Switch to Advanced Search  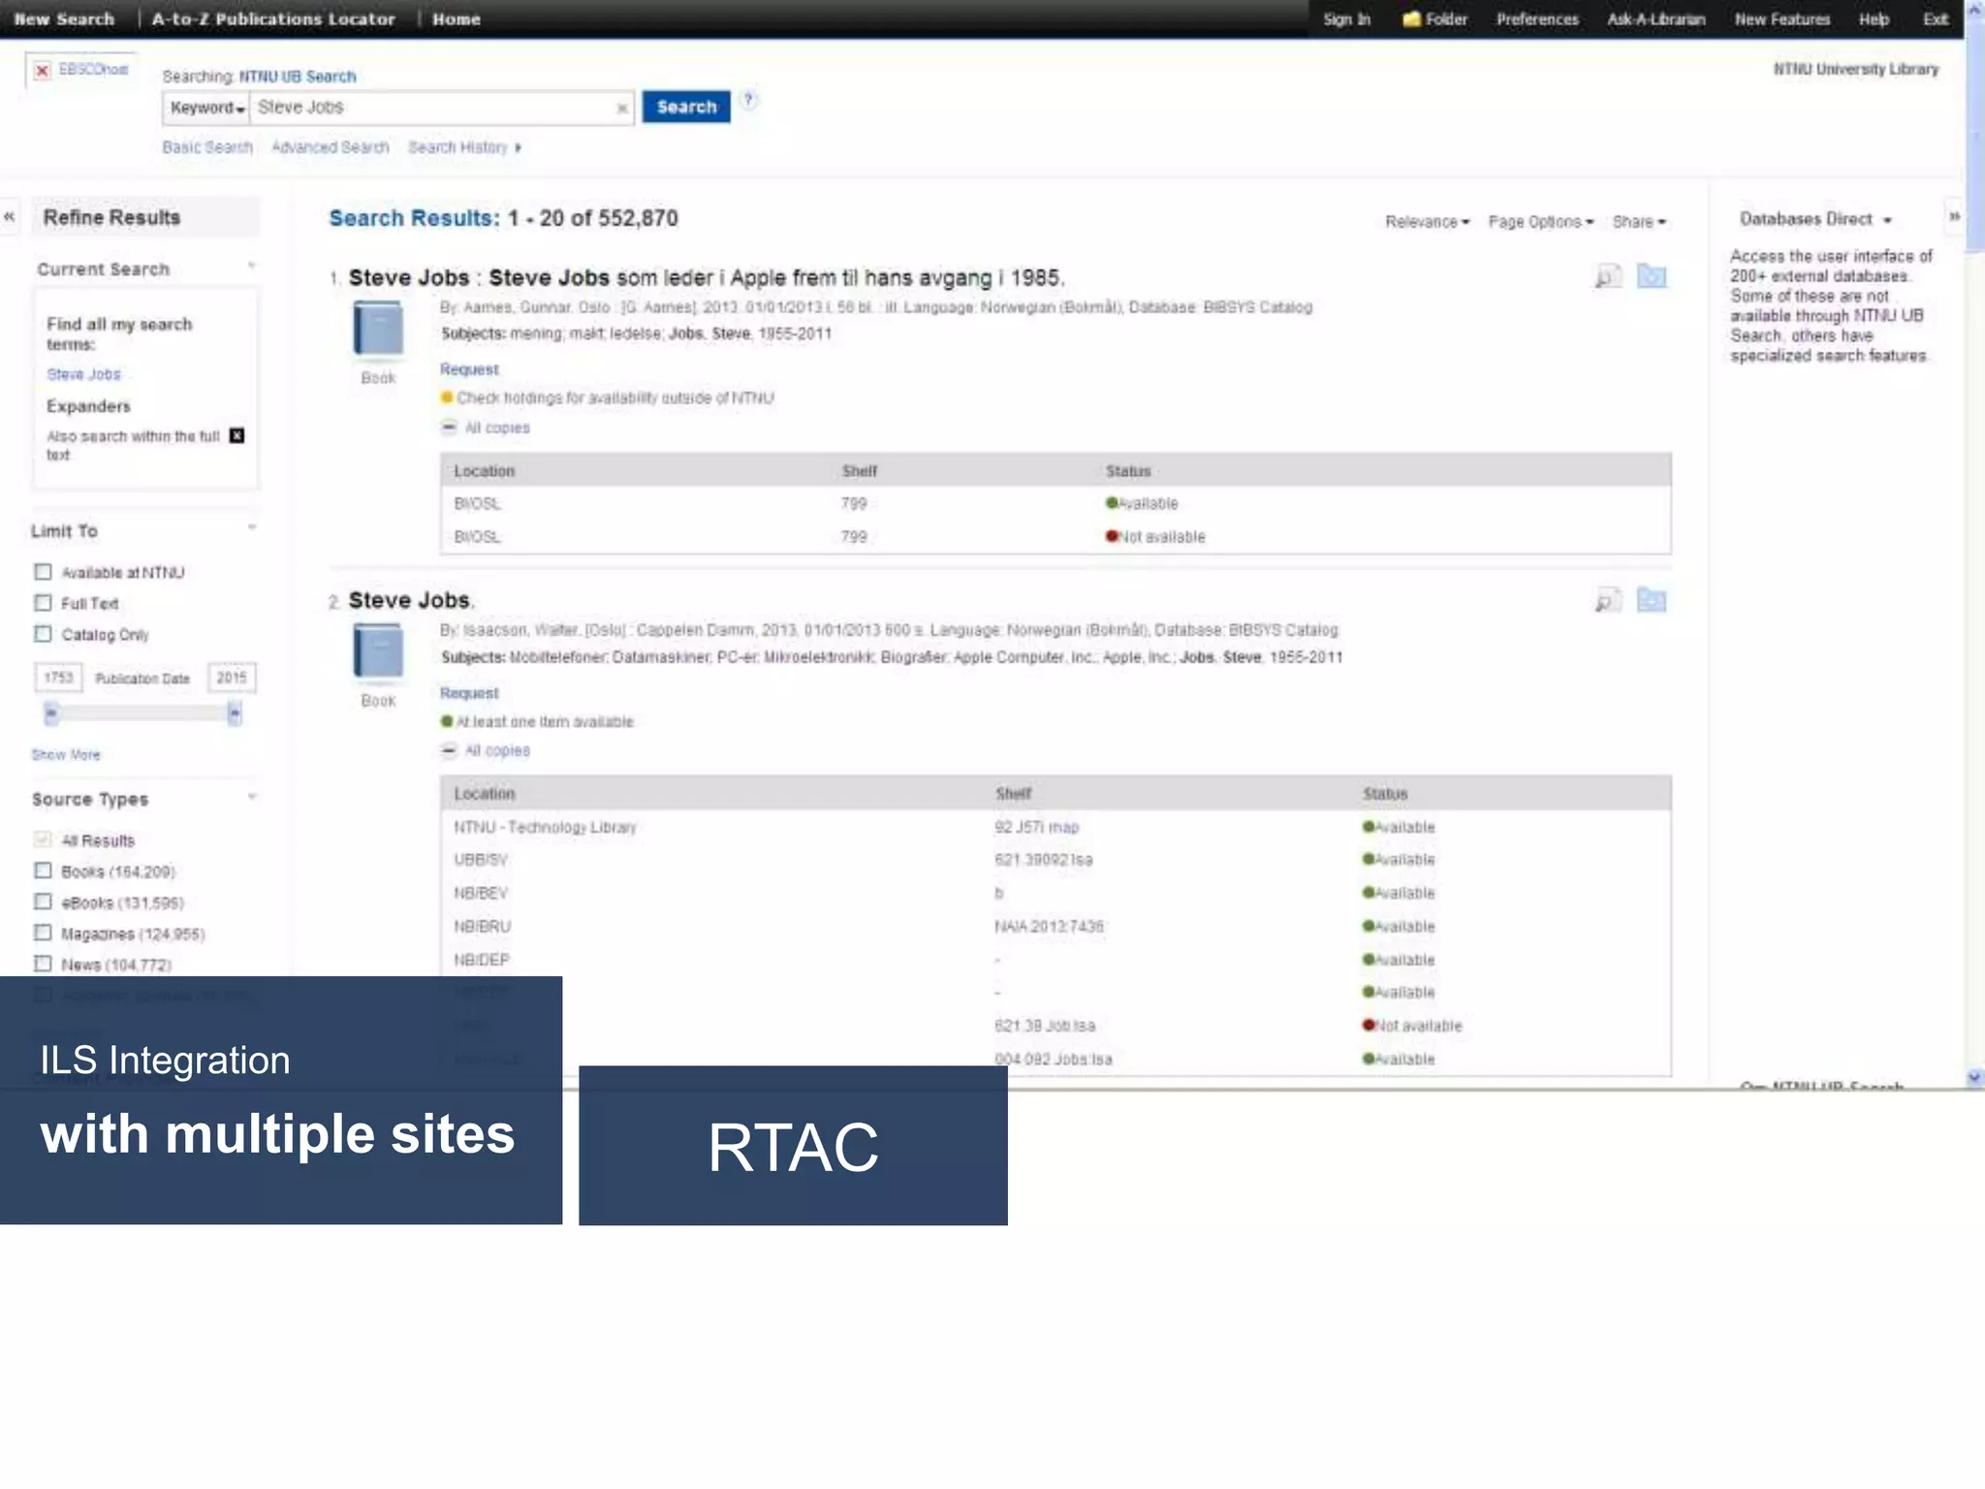click(x=331, y=147)
